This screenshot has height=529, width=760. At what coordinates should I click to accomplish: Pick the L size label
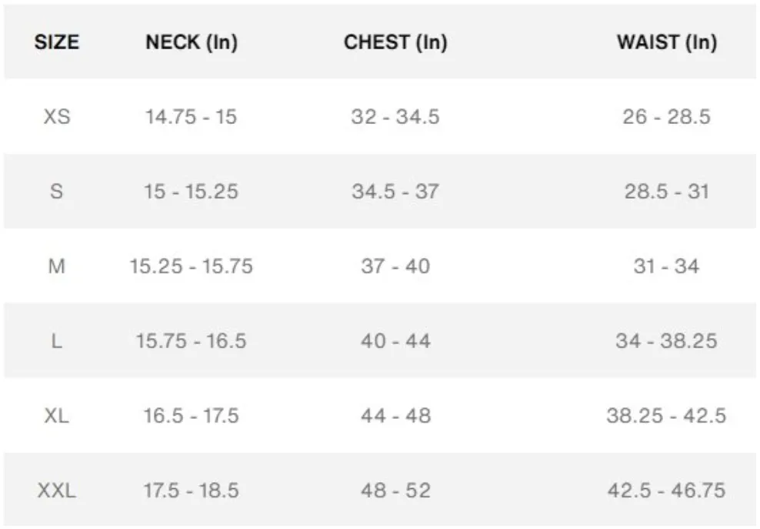57,340
